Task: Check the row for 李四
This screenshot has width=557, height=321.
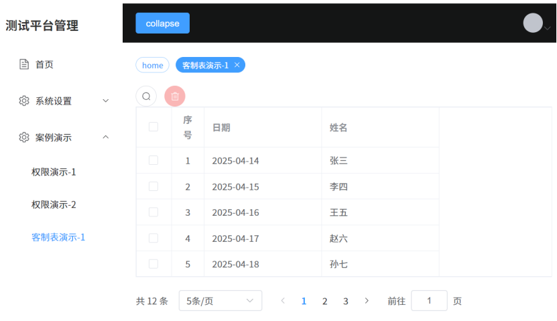Action: click(153, 186)
